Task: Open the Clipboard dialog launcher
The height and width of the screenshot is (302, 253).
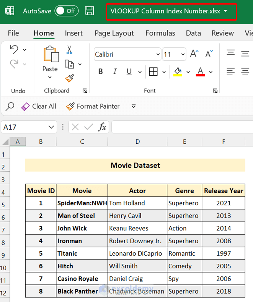Action: [x=85, y=91]
